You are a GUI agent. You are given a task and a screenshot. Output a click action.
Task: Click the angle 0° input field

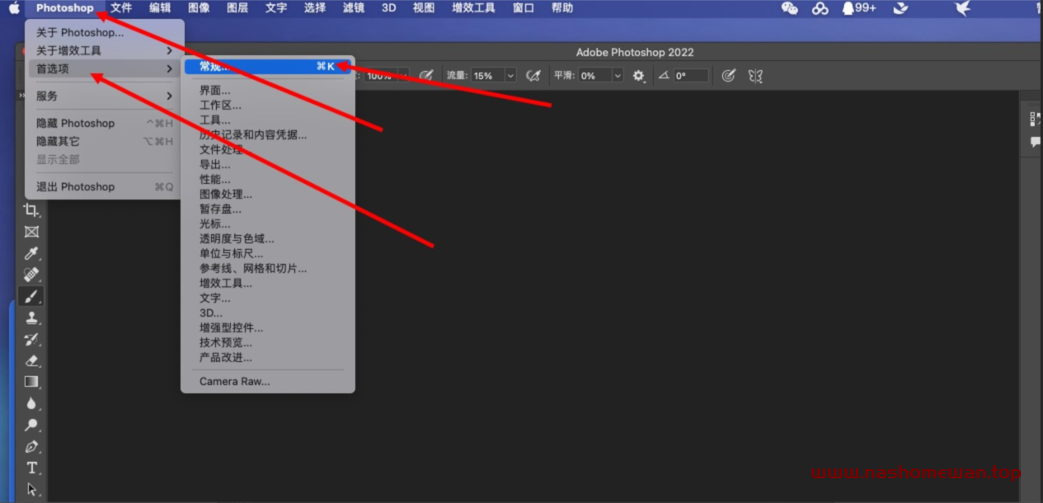pyautogui.click(x=691, y=75)
